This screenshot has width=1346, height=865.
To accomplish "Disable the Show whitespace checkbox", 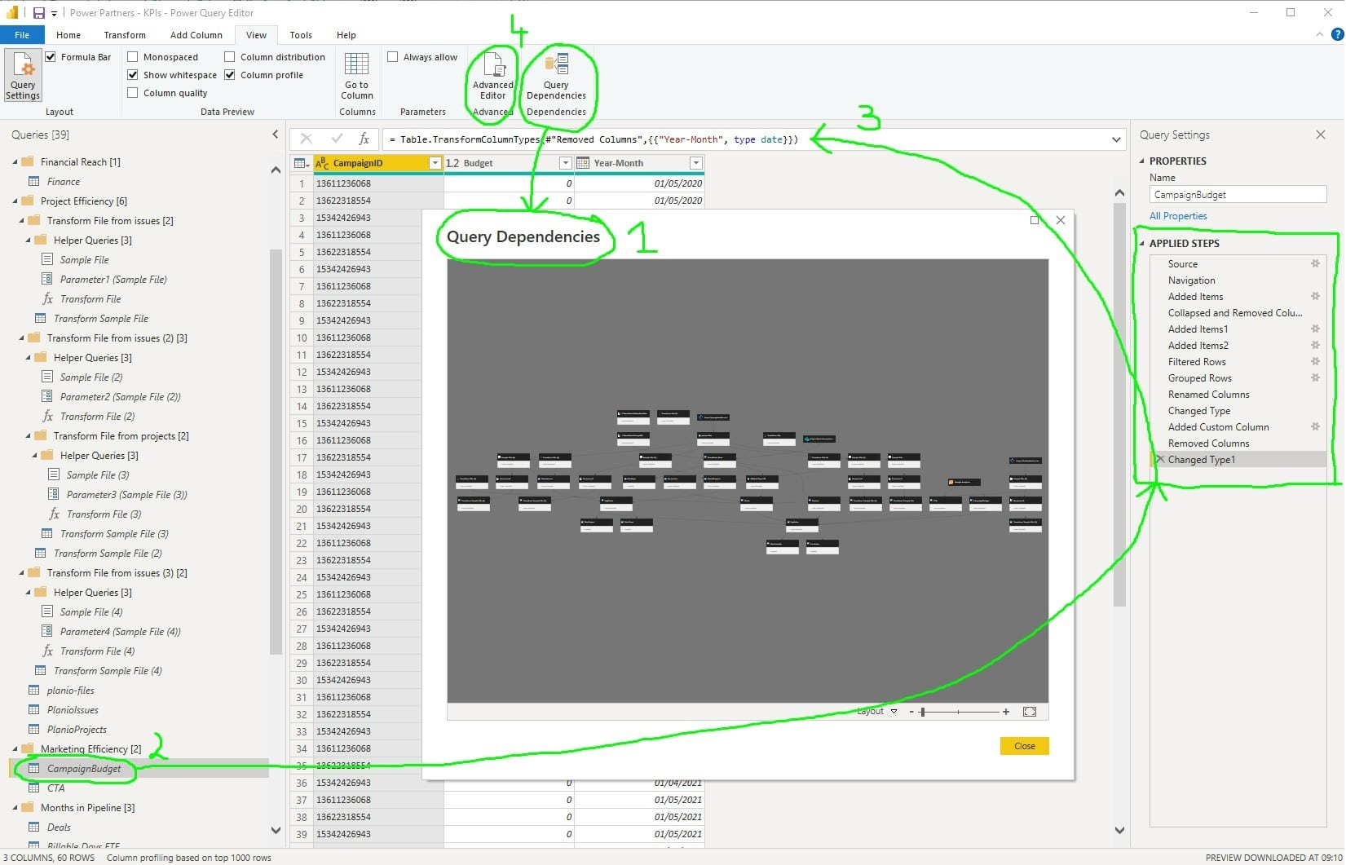I will (x=133, y=74).
